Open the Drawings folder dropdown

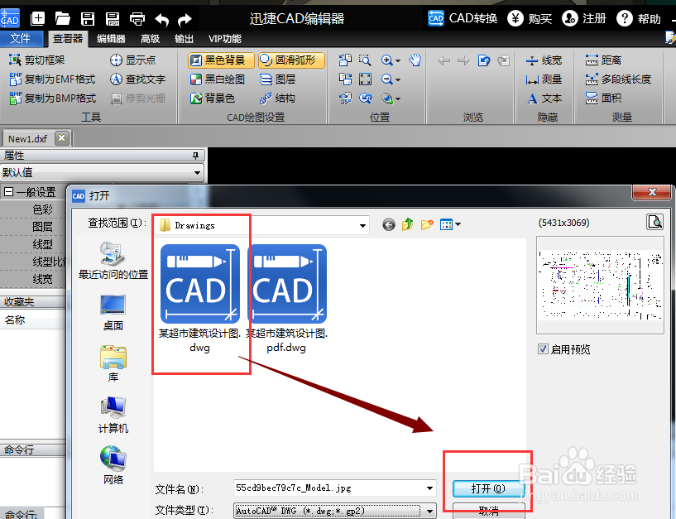tap(362, 225)
